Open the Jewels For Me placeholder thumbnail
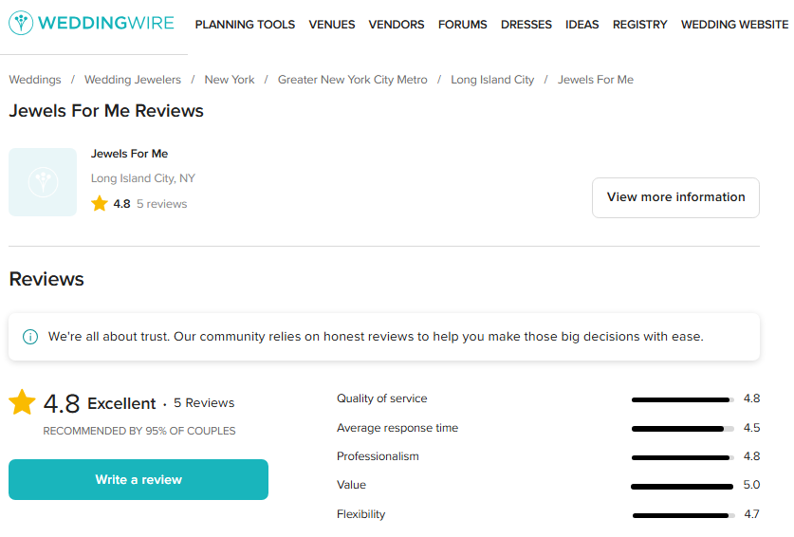 coord(43,182)
